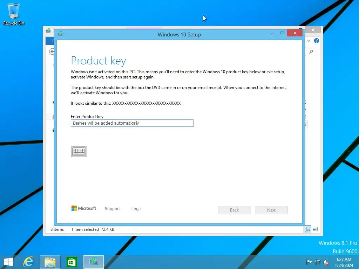Viewport: 359px width, 269px height.
Task: Open the Windows Start button
Action: click(x=9, y=262)
